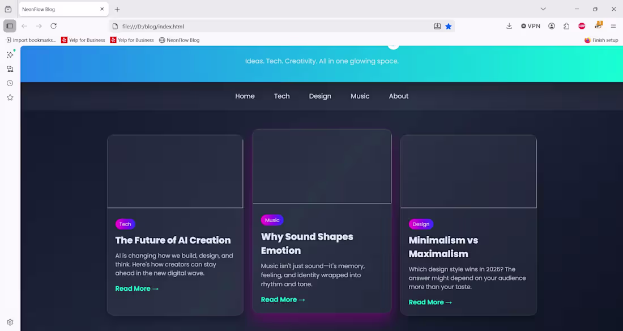The image size is (623, 331).
Task: Open the Music nav item
Action: pyautogui.click(x=360, y=96)
